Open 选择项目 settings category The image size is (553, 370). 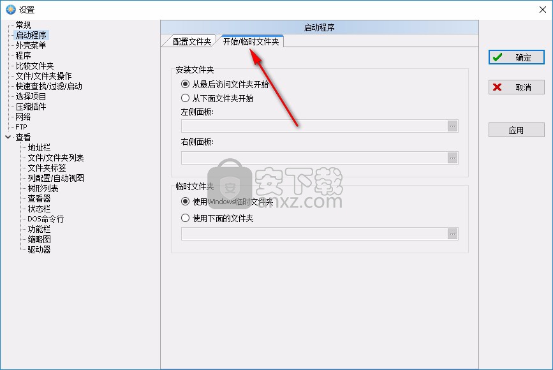point(31,96)
